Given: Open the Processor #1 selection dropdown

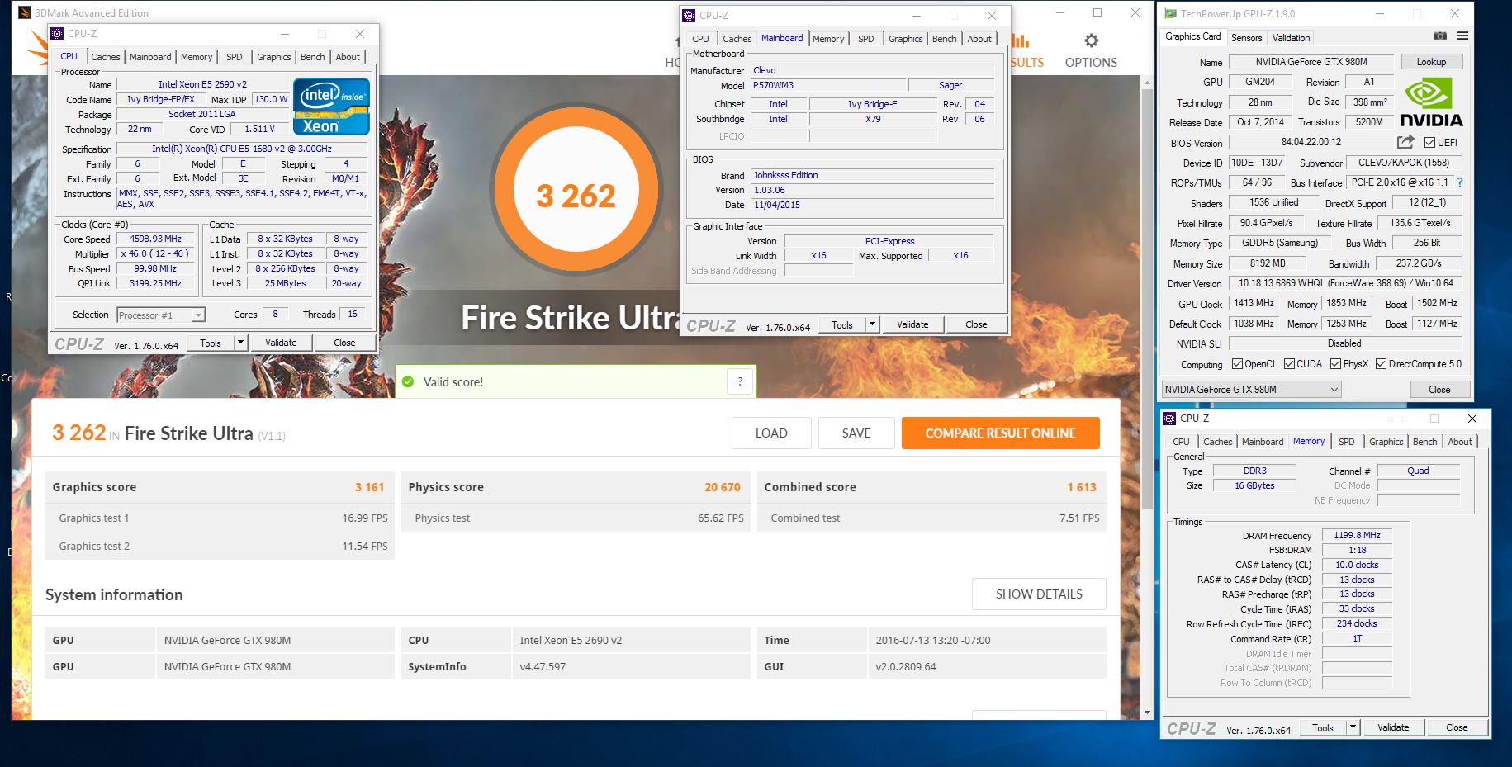Looking at the screenshot, I should pos(161,315).
